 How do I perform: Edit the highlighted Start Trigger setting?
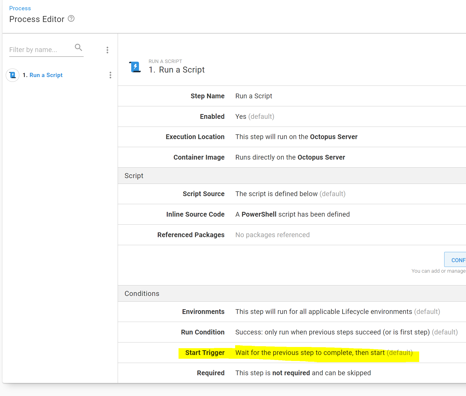324,352
